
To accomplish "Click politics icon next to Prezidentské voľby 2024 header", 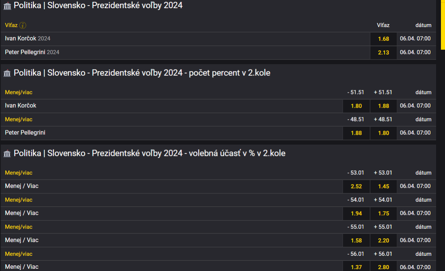I will [x=7, y=6].
